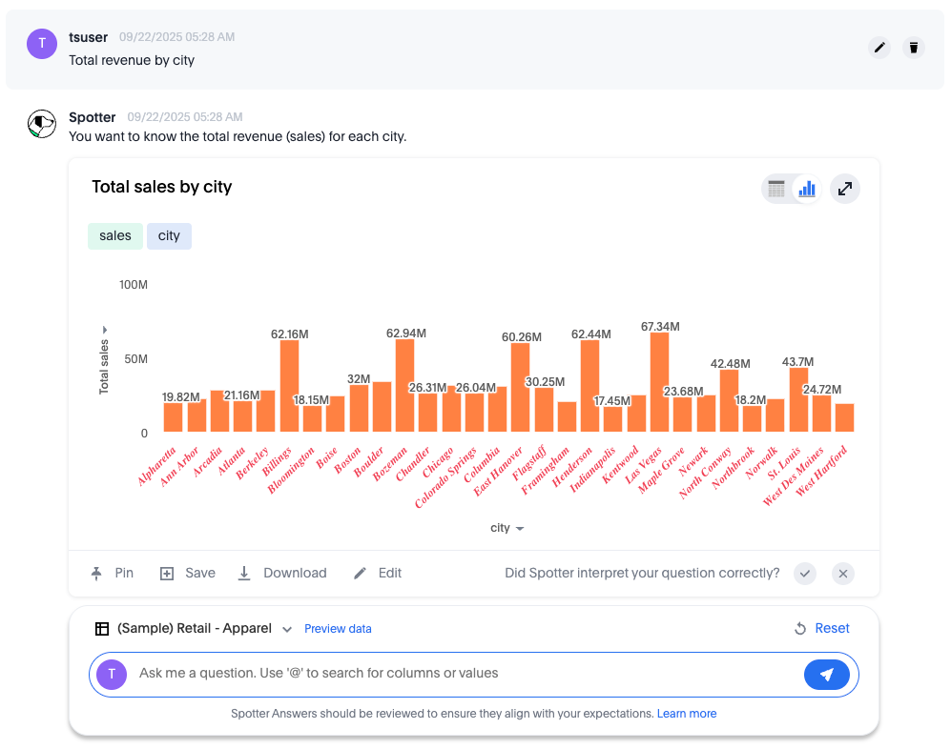Pin the Total sales chart

(114, 573)
